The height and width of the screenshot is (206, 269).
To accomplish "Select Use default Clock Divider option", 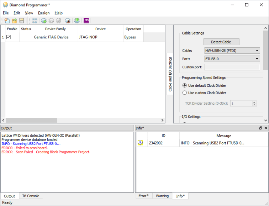I will pyautogui.click(x=185, y=85).
